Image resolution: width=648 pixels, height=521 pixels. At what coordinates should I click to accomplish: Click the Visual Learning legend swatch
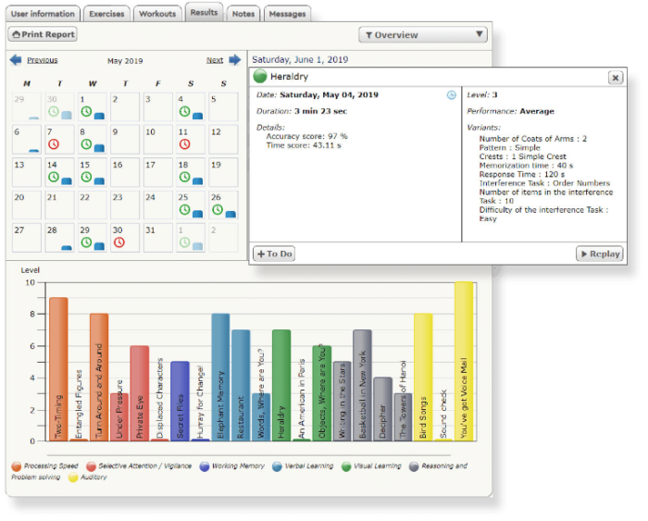(346, 466)
